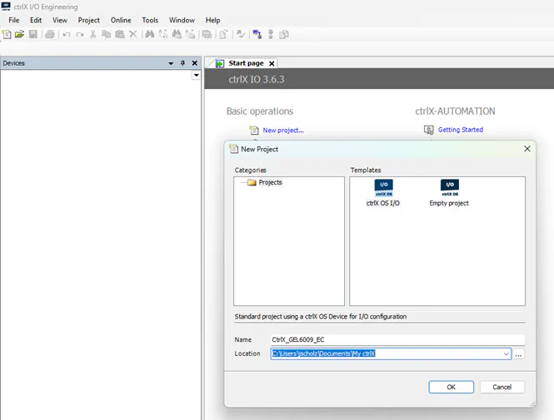Screen dimensions: 554x420
Task: Select Projects folder in Categories
Action: coord(270,182)
